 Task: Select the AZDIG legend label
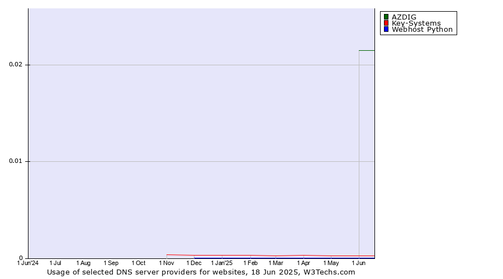[404, 17]
